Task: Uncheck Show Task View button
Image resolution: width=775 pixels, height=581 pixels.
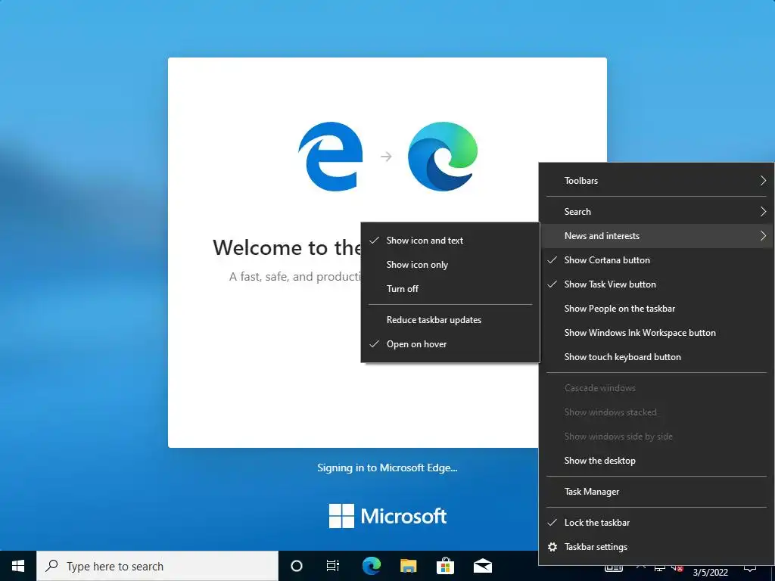Action: click(657, 284)
